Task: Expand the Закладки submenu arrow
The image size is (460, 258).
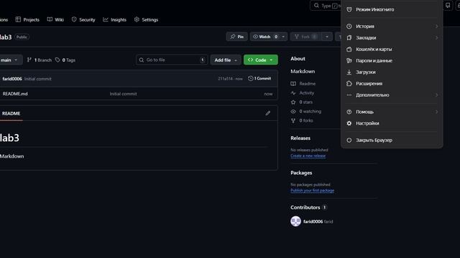Action: point(436,38)
